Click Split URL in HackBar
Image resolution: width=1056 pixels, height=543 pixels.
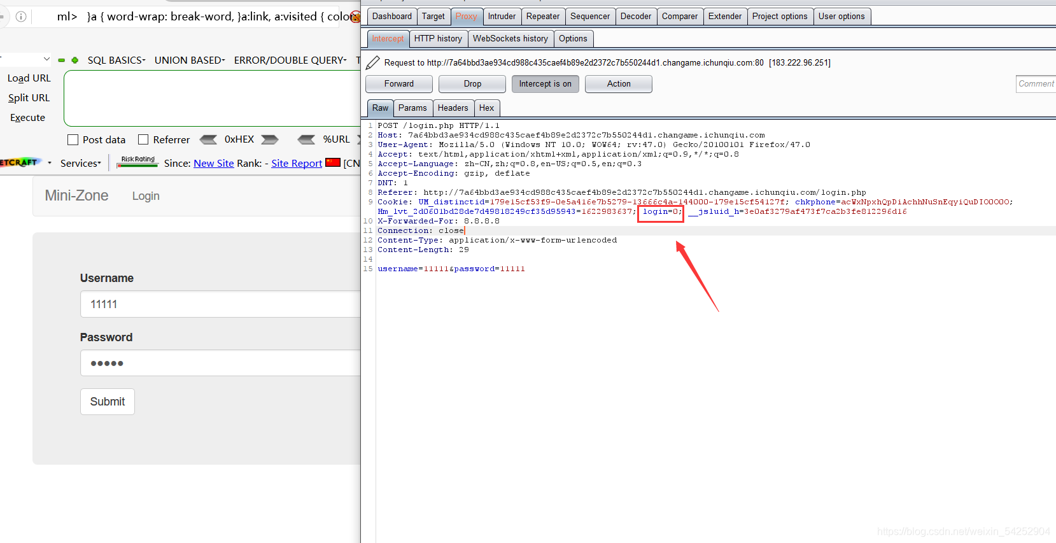pyautogui.click(x=29, y=98)
